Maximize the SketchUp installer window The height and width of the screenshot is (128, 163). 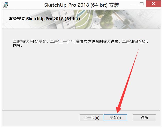click(141, 4)
